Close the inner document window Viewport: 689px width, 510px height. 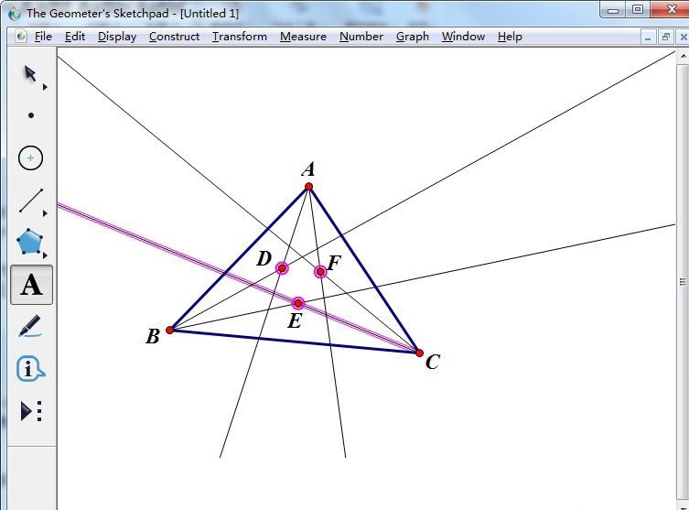point(683,38)
